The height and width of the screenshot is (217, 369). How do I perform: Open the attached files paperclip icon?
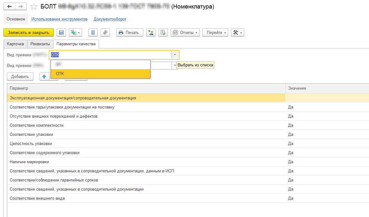pos(105,32)
